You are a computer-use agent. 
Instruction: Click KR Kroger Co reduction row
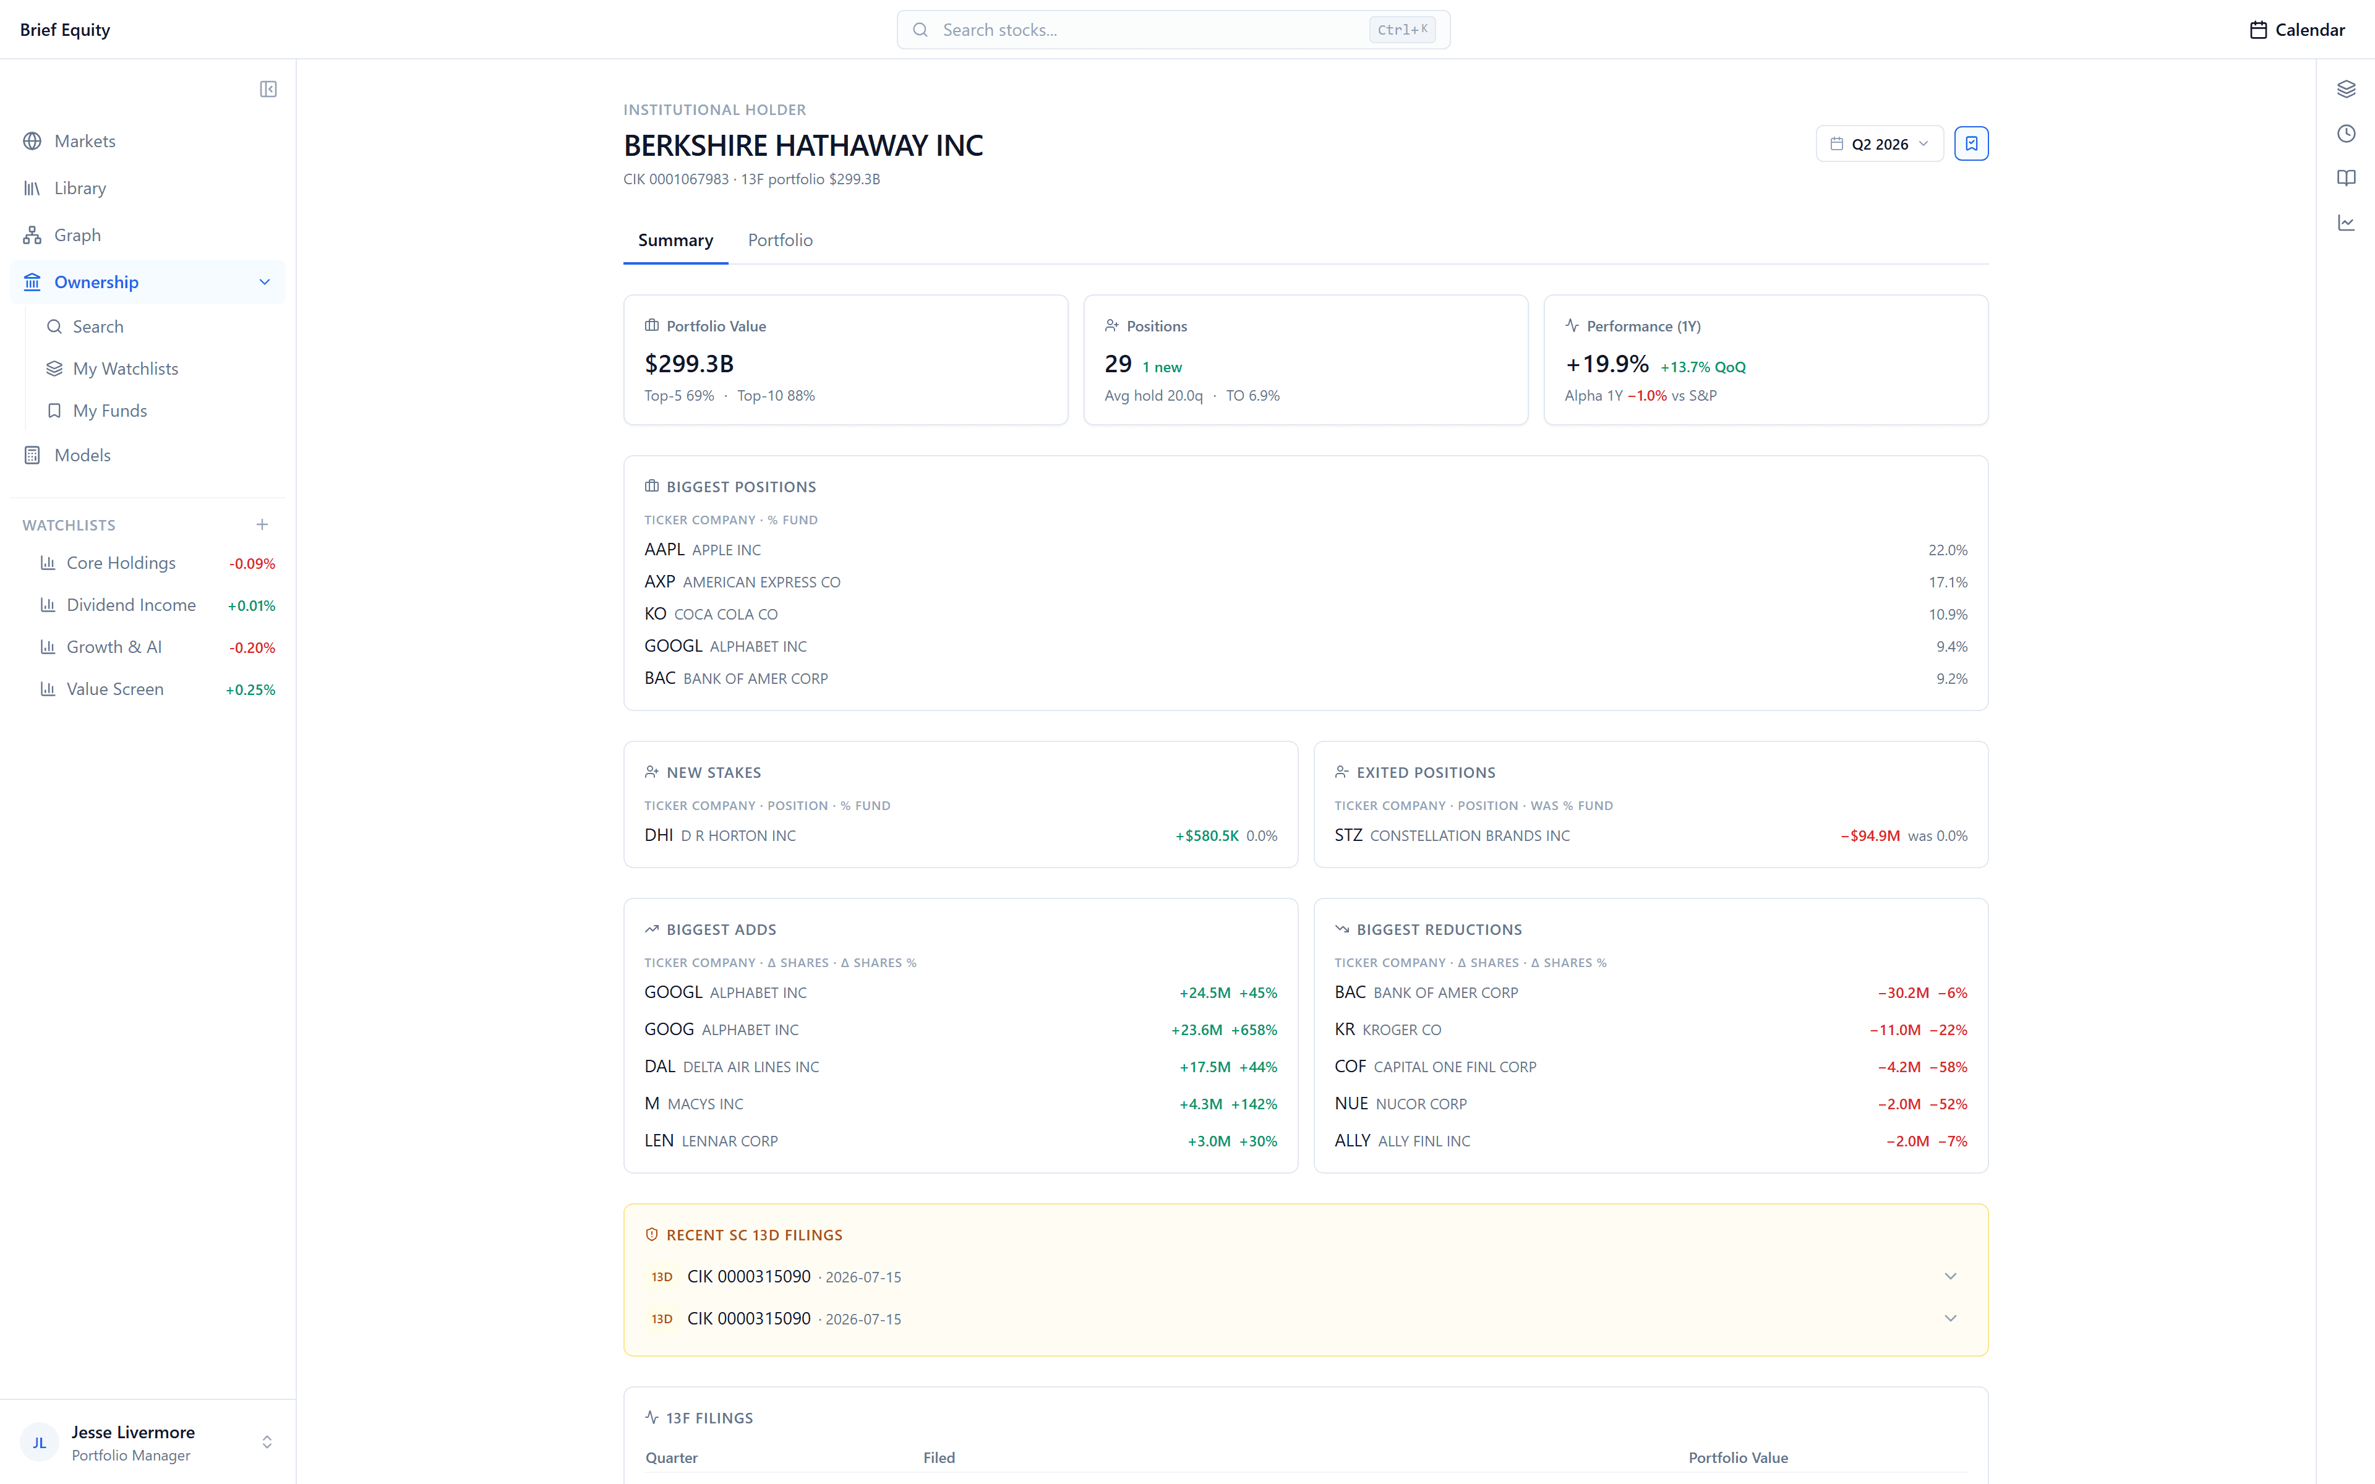click(1651, 1030)
